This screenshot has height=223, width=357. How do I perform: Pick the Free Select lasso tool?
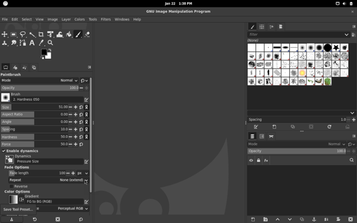22,34
